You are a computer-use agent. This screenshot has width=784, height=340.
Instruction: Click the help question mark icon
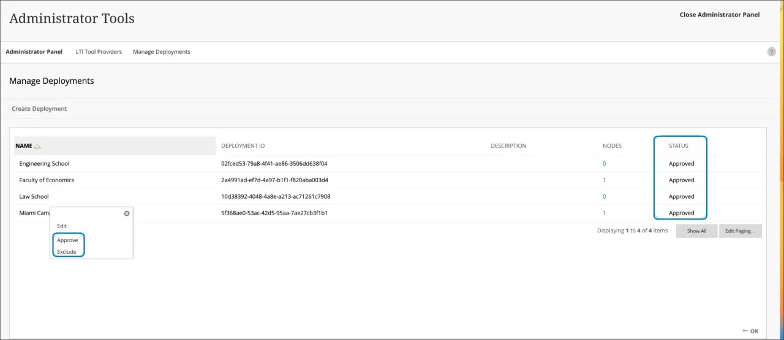point(771,52)
